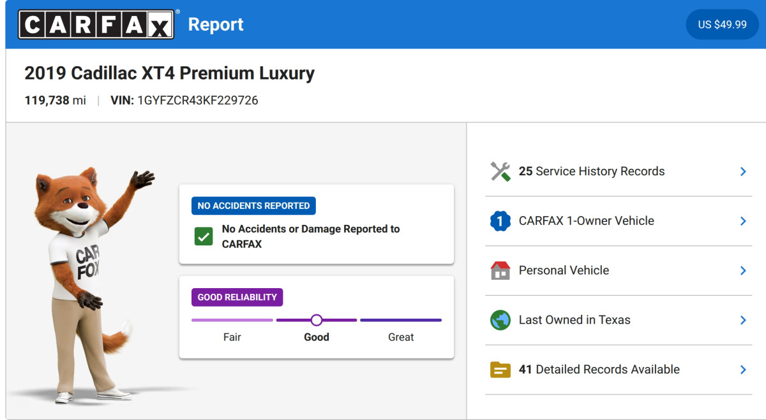Click the globe icon beside Last Owned in Texas

pos(500,320)
